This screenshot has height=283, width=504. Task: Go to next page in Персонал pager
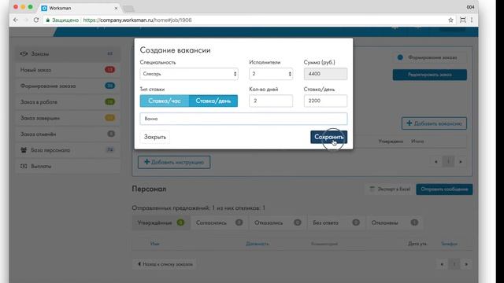466,264
